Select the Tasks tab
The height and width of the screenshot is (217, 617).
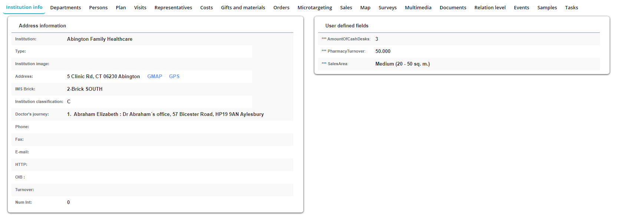pyautogui.click(x=571, y=7)
